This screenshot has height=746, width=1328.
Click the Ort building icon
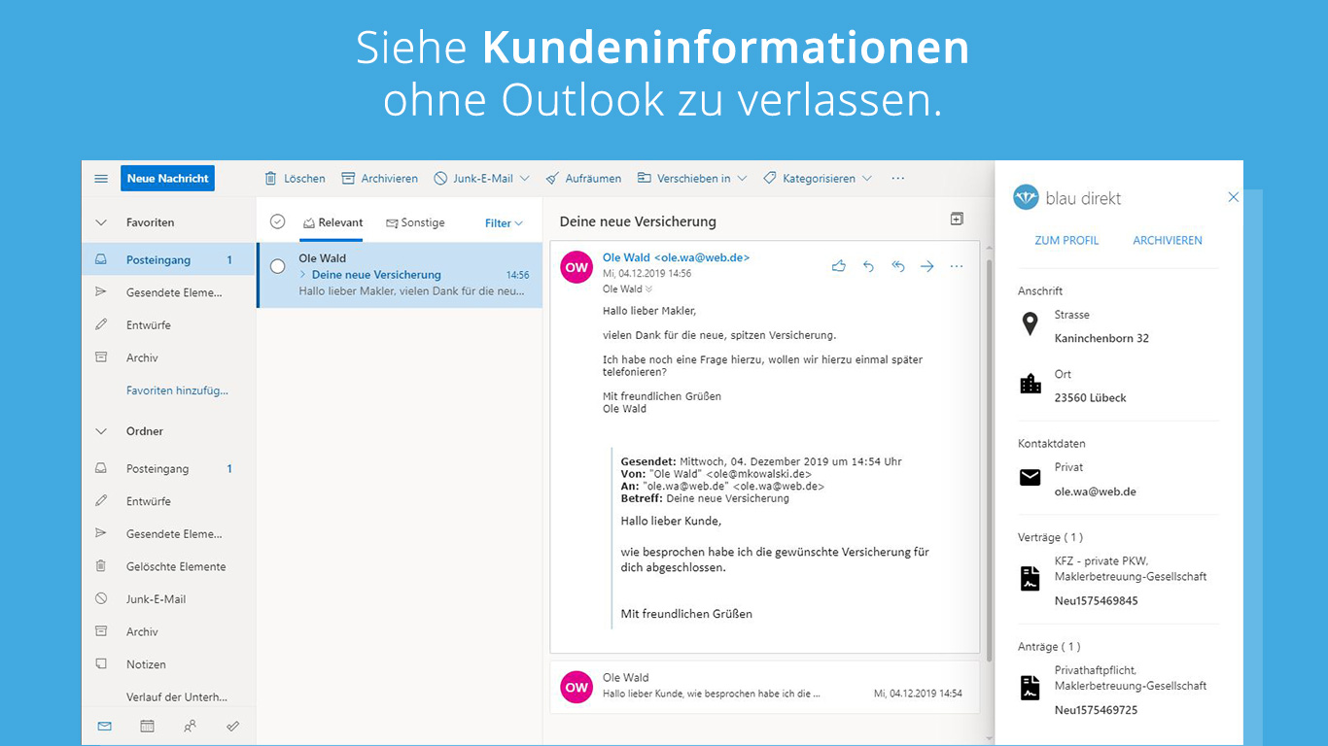[x=1031, y=384]
